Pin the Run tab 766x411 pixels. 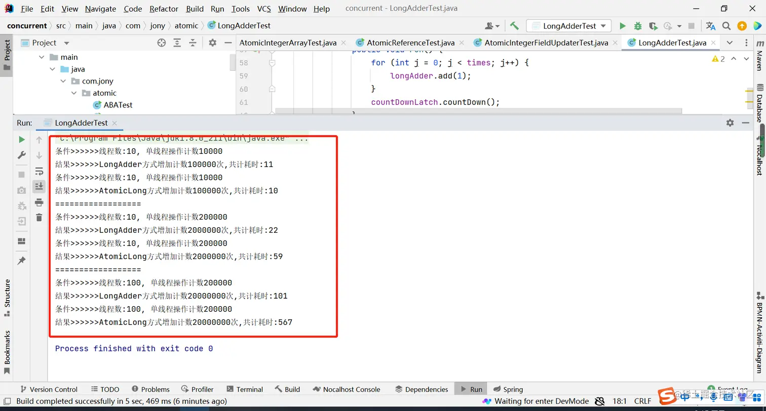click(22, 261)
